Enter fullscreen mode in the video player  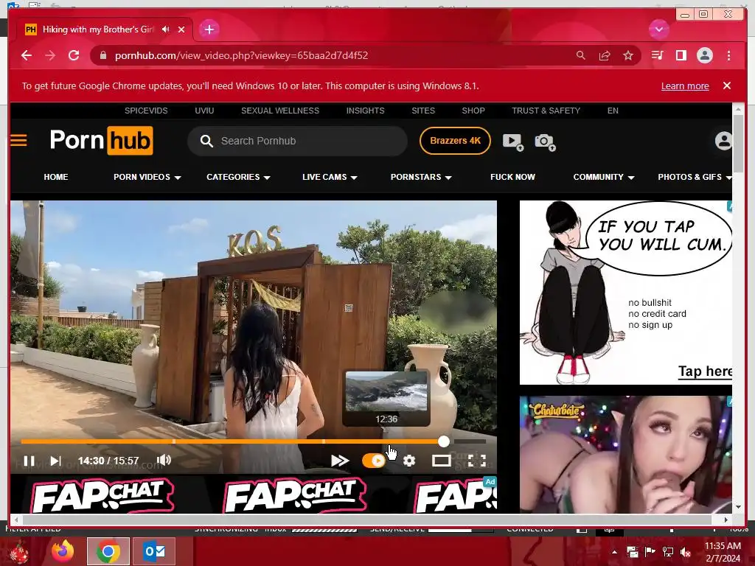click(x=477, y=461)
